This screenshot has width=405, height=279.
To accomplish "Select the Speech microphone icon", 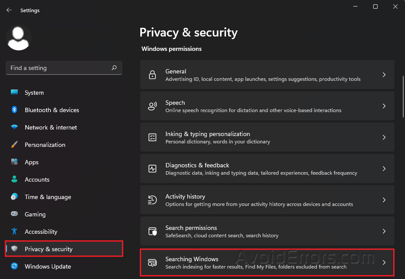I will pyautogui.click(x=152, y=106).
